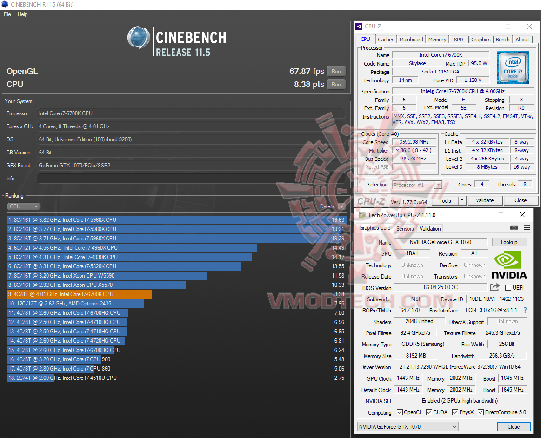Expand the Tools dropdown arrow in CPU-Z
Screen dimensions: 541x438
[462, 200]
